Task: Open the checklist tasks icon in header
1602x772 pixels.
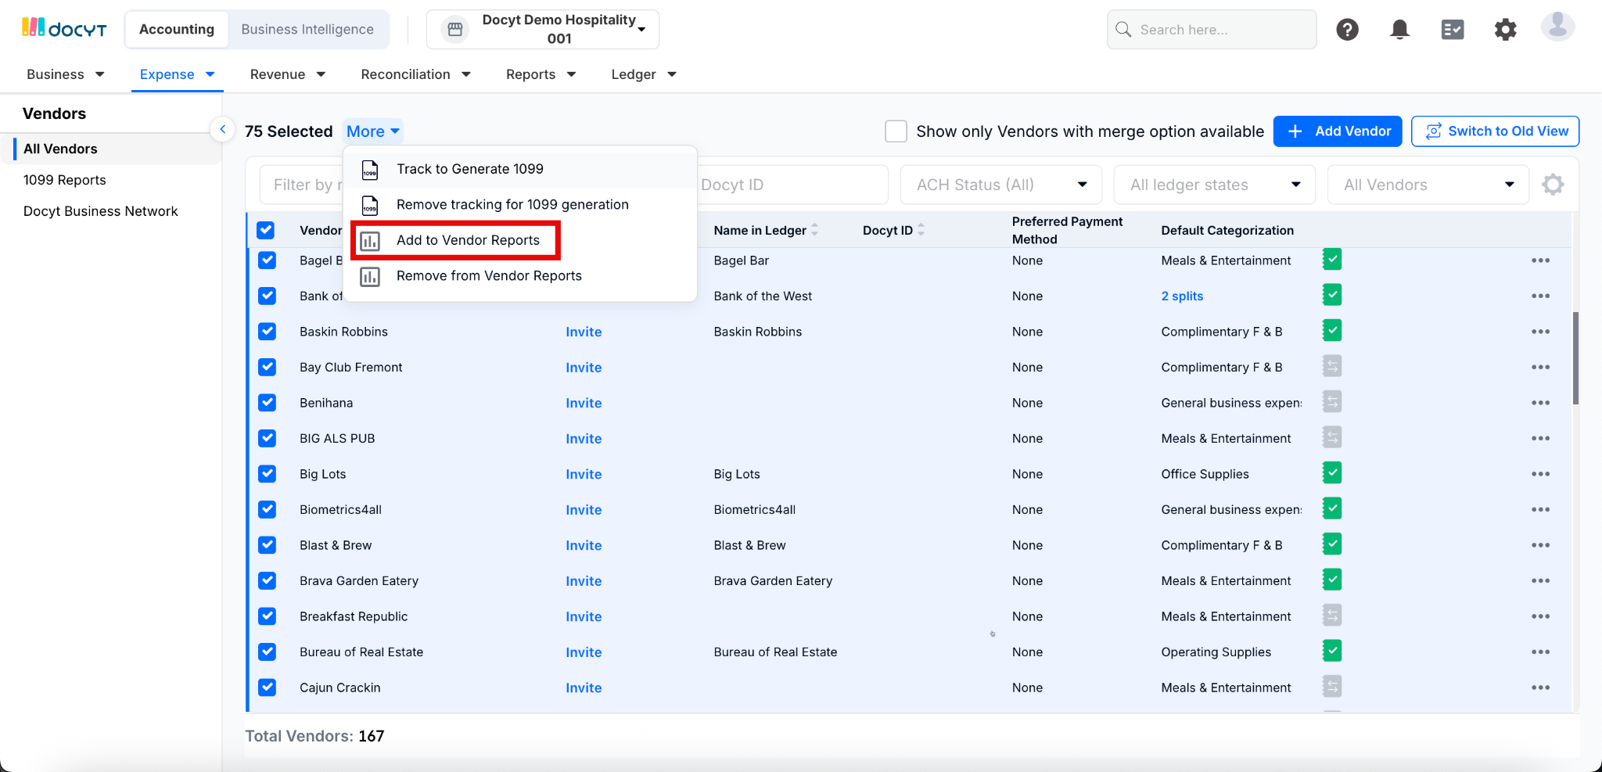Action: coord(1452,30)
